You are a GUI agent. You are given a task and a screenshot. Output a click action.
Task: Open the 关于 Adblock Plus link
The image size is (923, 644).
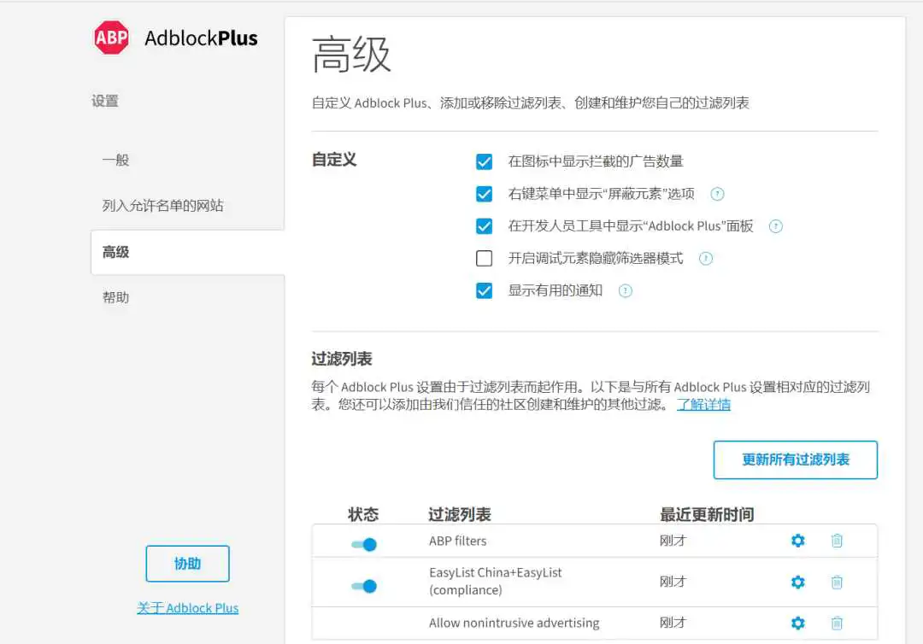pyautogui.click(x=187, y=608)
